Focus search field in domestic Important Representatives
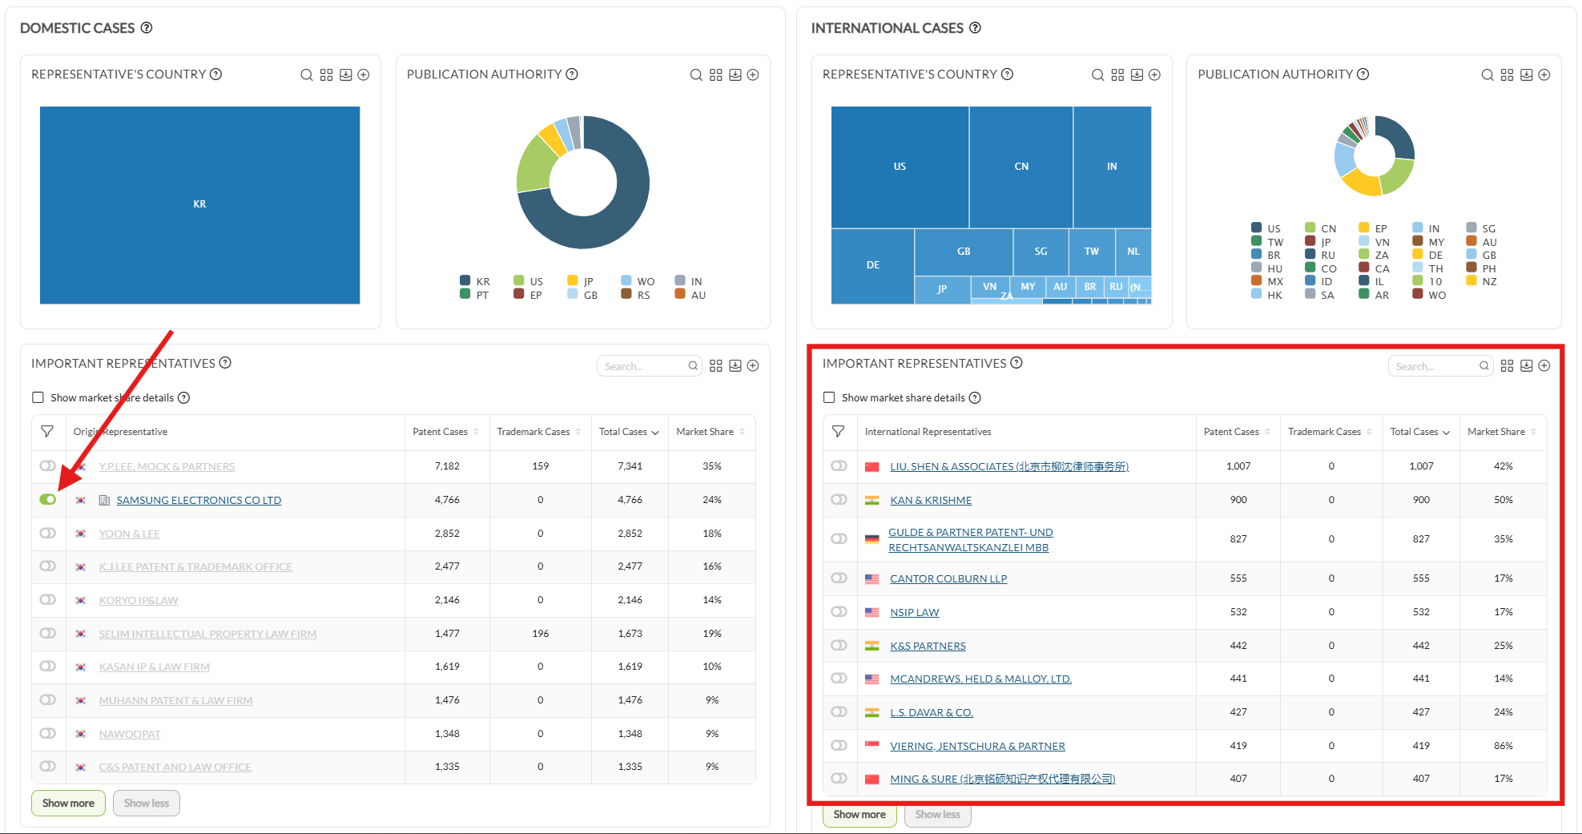 pos(649,366)
